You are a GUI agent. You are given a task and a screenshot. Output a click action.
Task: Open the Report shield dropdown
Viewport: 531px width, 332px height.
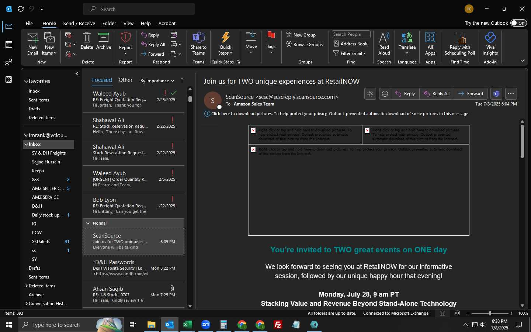click(x=125, y=44)
